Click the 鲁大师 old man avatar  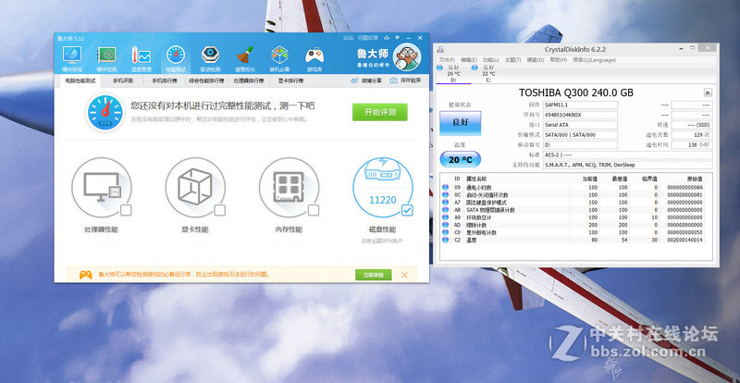pos(406,56)
